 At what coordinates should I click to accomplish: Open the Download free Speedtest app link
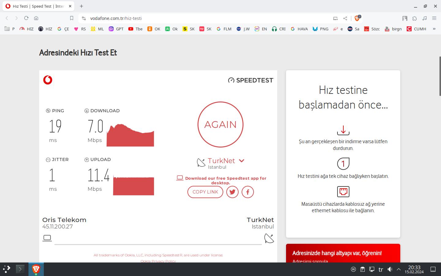click(226, 180)
